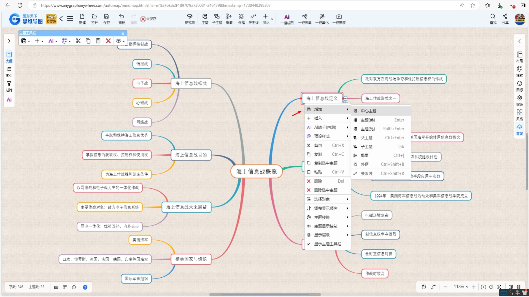Viewport: 529px width, 297px height.
Task: Open the 关系线 relationship line tool
Action: coord(253,19)
